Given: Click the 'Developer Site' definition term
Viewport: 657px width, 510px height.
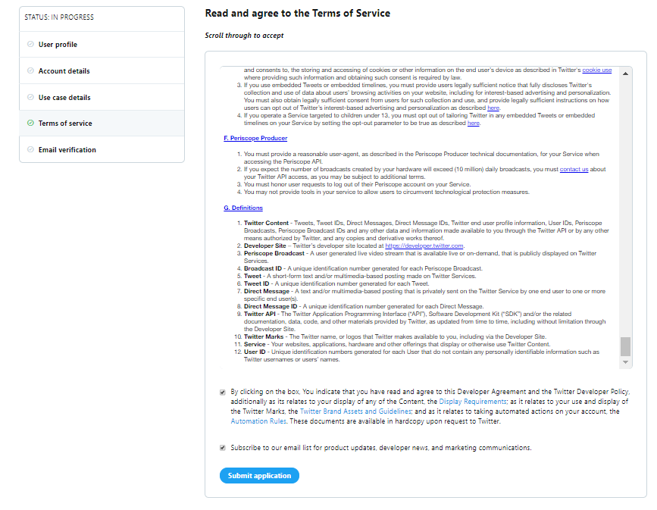Looking at the screenshot, I should tap(264, 246).
